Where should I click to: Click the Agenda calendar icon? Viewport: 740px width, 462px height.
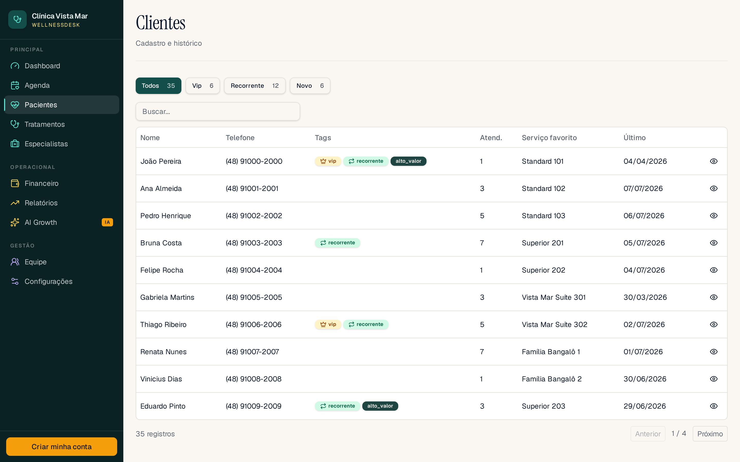click(x=15, y=85)
